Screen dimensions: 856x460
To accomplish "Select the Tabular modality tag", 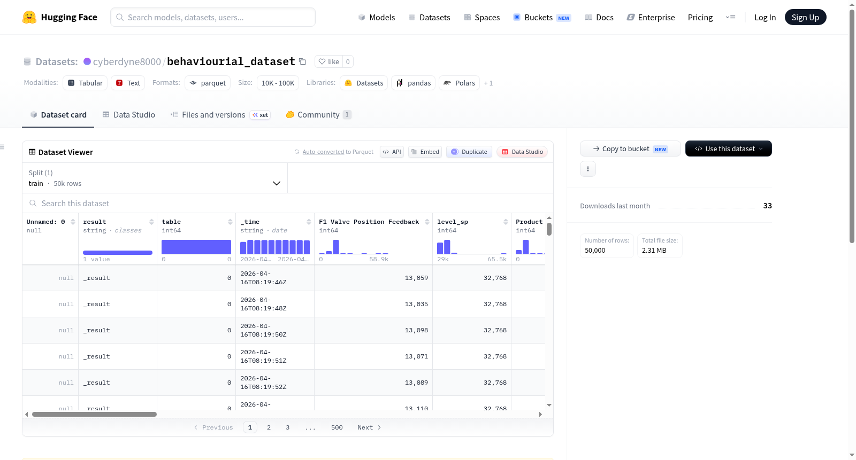I will tap(85, 83).
